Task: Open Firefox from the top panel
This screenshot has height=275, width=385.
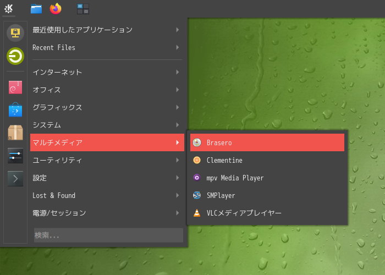Action: point(56,9)
